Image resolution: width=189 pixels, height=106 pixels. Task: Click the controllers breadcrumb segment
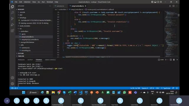tap(63, 9)
